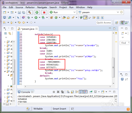Image resolution: width=132 pixels, height=113 pixels.
Task: Click the red Stop button
Action: tap(44, 12)
